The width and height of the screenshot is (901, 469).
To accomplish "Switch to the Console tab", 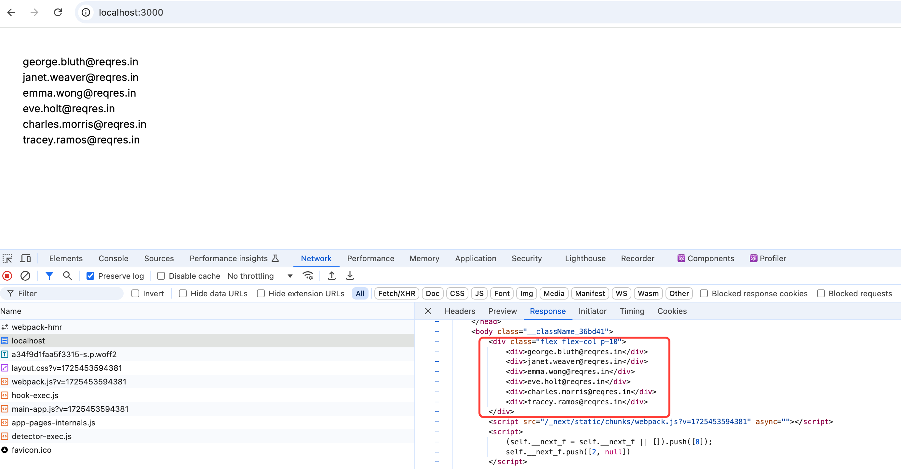I will point(113,259).
